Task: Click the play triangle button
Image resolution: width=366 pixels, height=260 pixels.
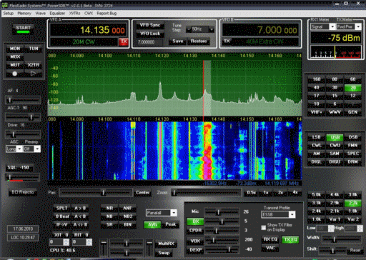Action: [x=34, y=74]
